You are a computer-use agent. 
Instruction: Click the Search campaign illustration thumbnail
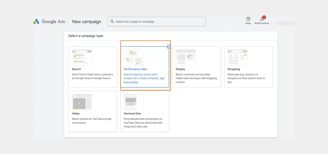point(82,57)
